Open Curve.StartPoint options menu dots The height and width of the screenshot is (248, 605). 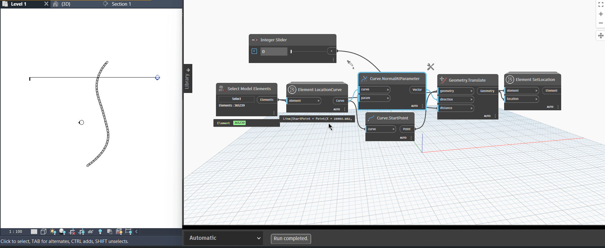coord(411,138)
